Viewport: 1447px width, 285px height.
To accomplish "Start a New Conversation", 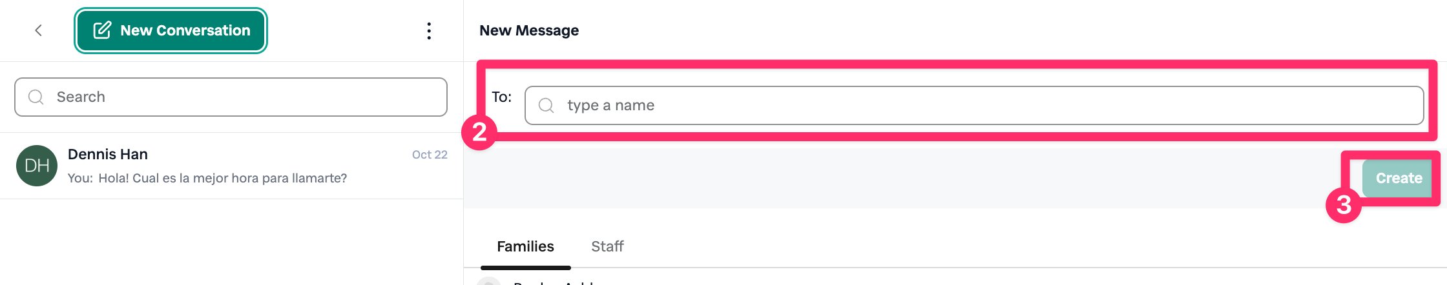I will 171,30.
